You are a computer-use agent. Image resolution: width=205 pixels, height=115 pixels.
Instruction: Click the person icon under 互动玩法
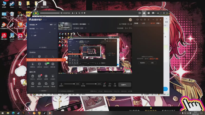(x=53, y=56)
